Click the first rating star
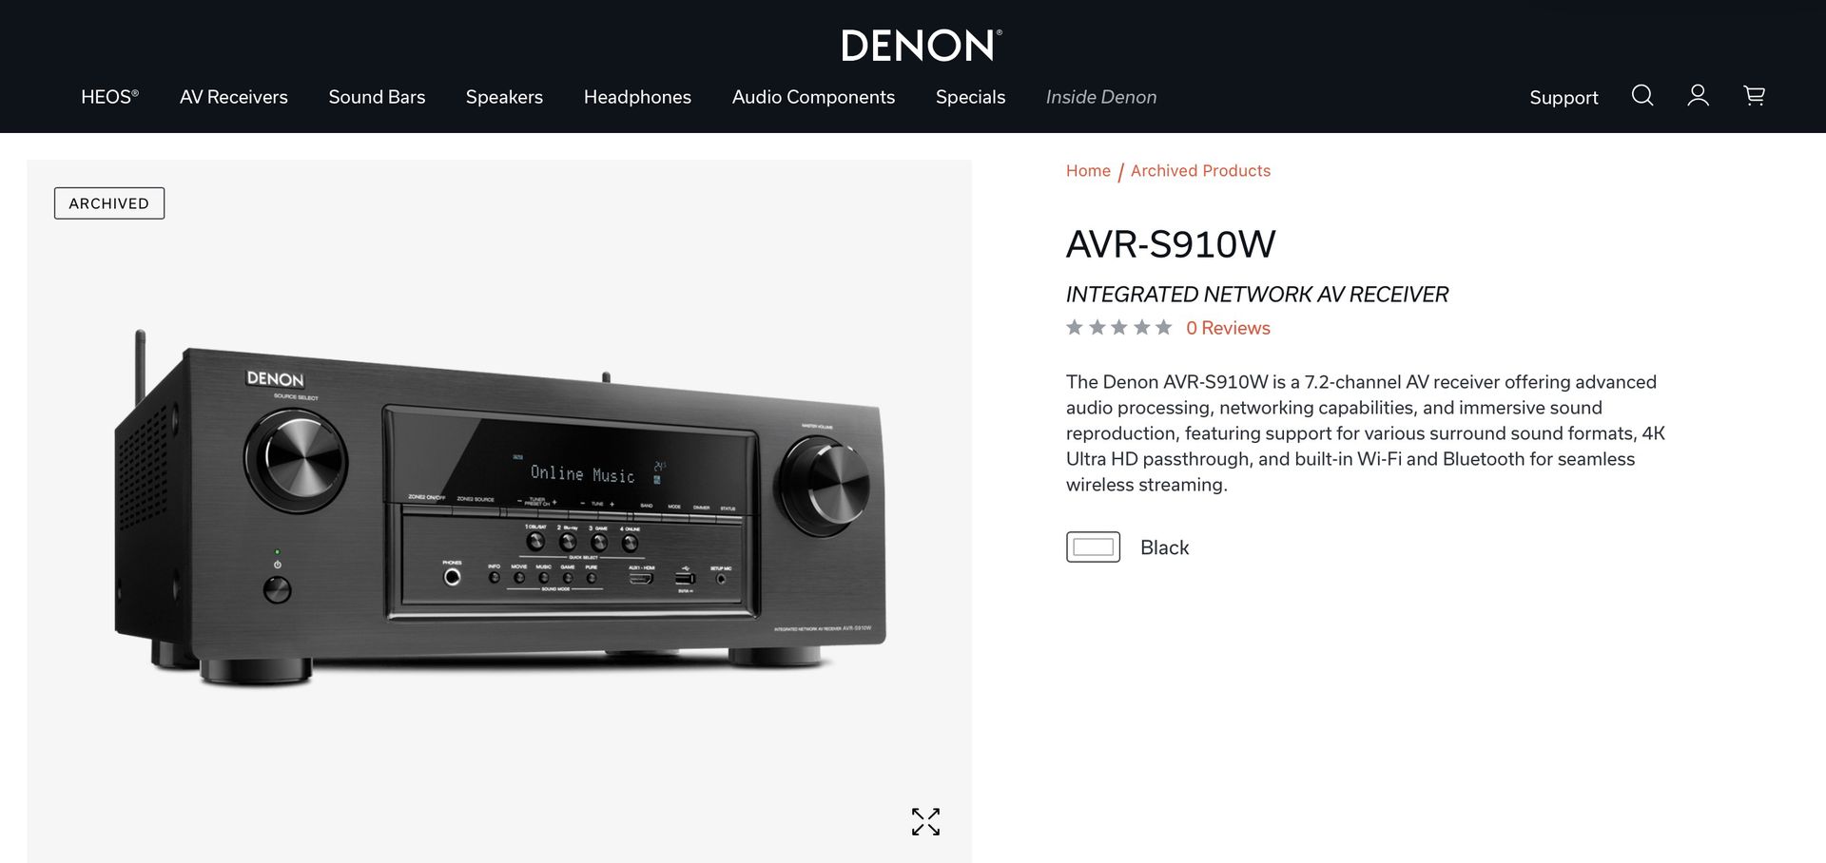The image size is (1826, 863). (1075, 328)
